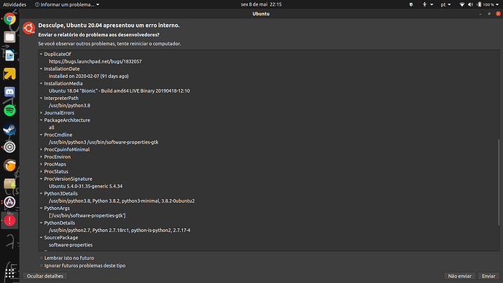The height and width of the screenshot is (283, 503).
Task: Click the 'Ocultar detalhes' button
Action: [x=45, y=276]
